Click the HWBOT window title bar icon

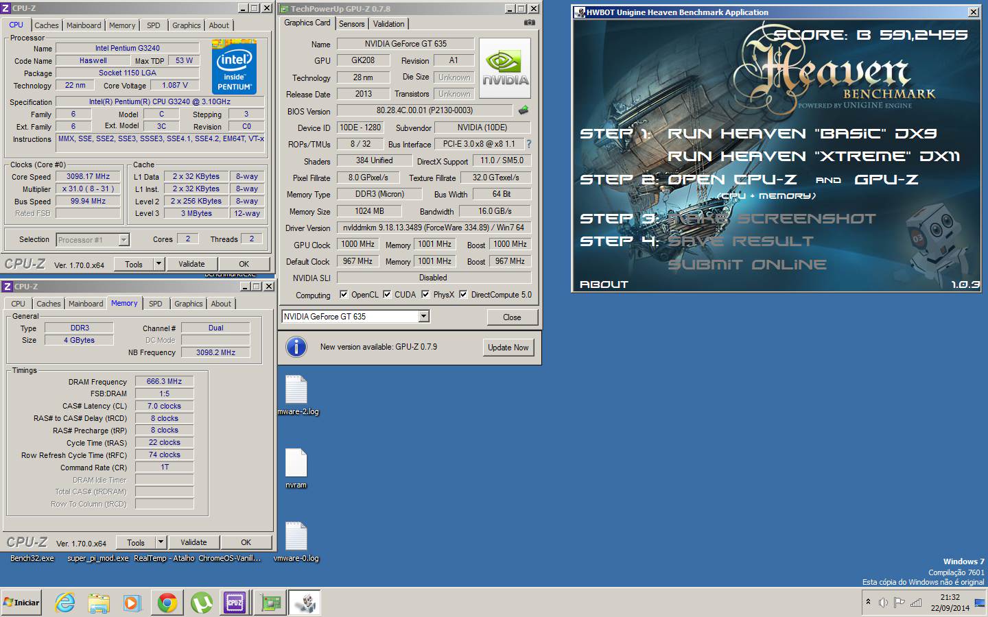(580, 12)
